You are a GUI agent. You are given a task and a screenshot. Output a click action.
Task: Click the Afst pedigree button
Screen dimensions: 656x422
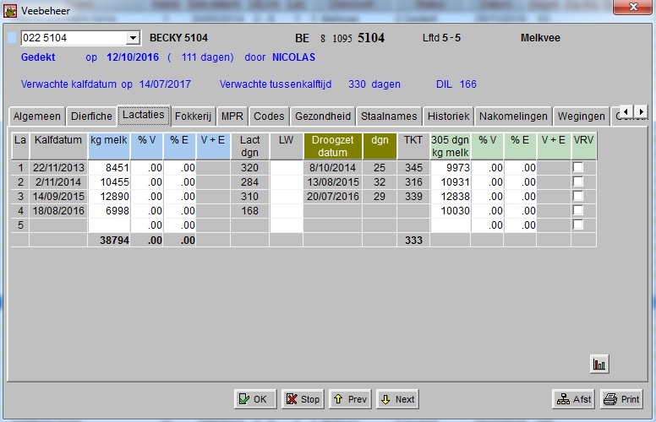coord(574,399)
